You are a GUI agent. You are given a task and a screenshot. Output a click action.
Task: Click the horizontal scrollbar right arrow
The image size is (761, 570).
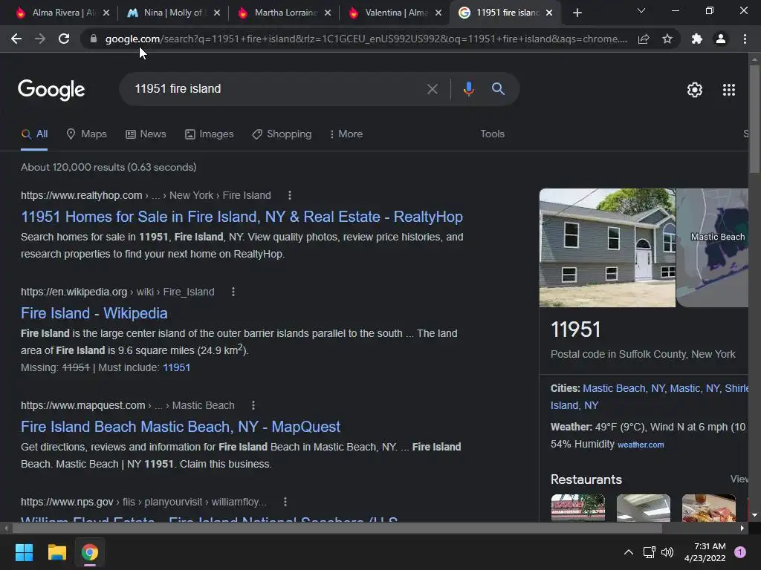pos(742,528)
